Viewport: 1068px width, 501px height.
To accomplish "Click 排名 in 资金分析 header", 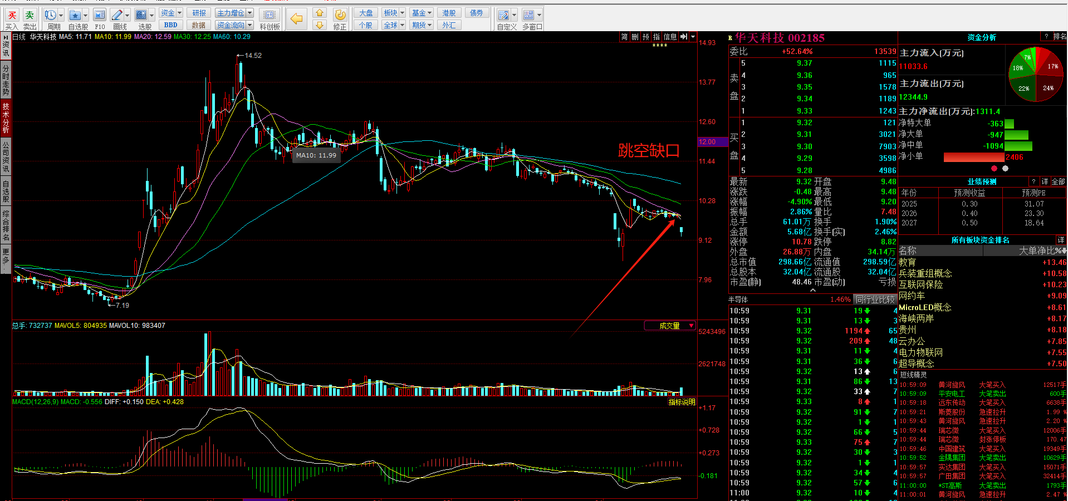I will pyautogui.click(x=1060, y=37).
